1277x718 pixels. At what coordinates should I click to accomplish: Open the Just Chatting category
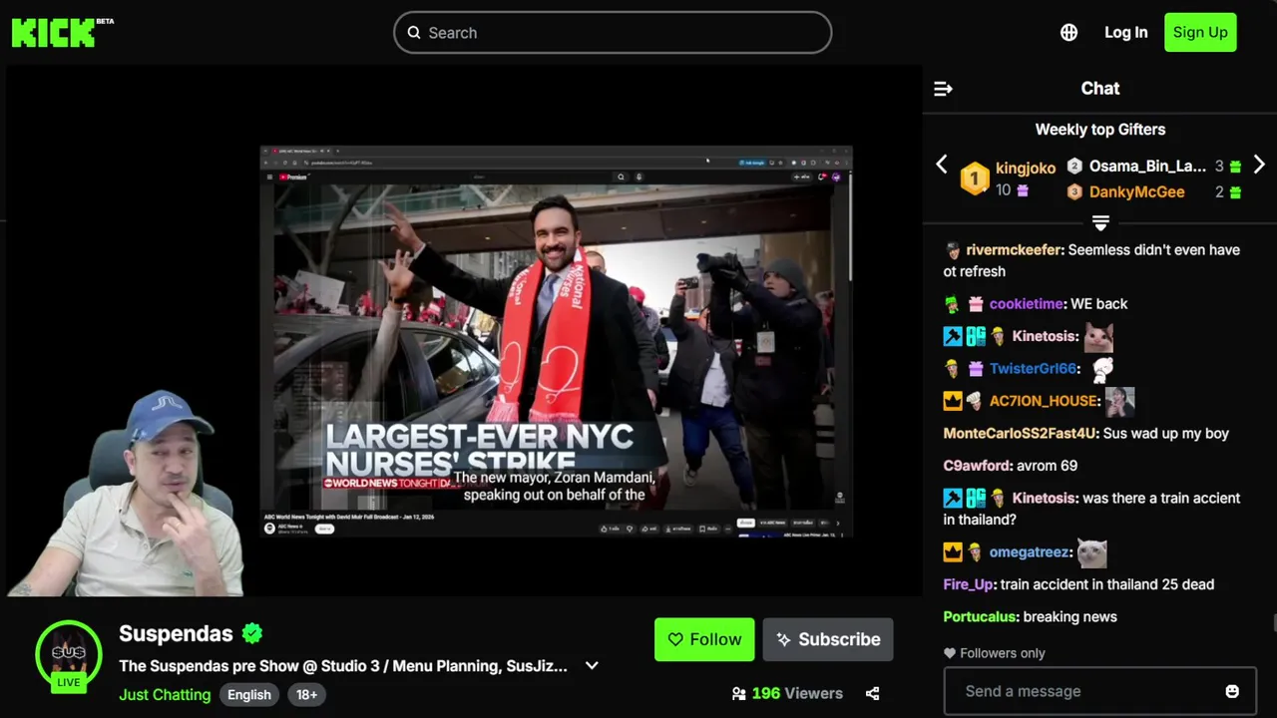coord(165,695)
